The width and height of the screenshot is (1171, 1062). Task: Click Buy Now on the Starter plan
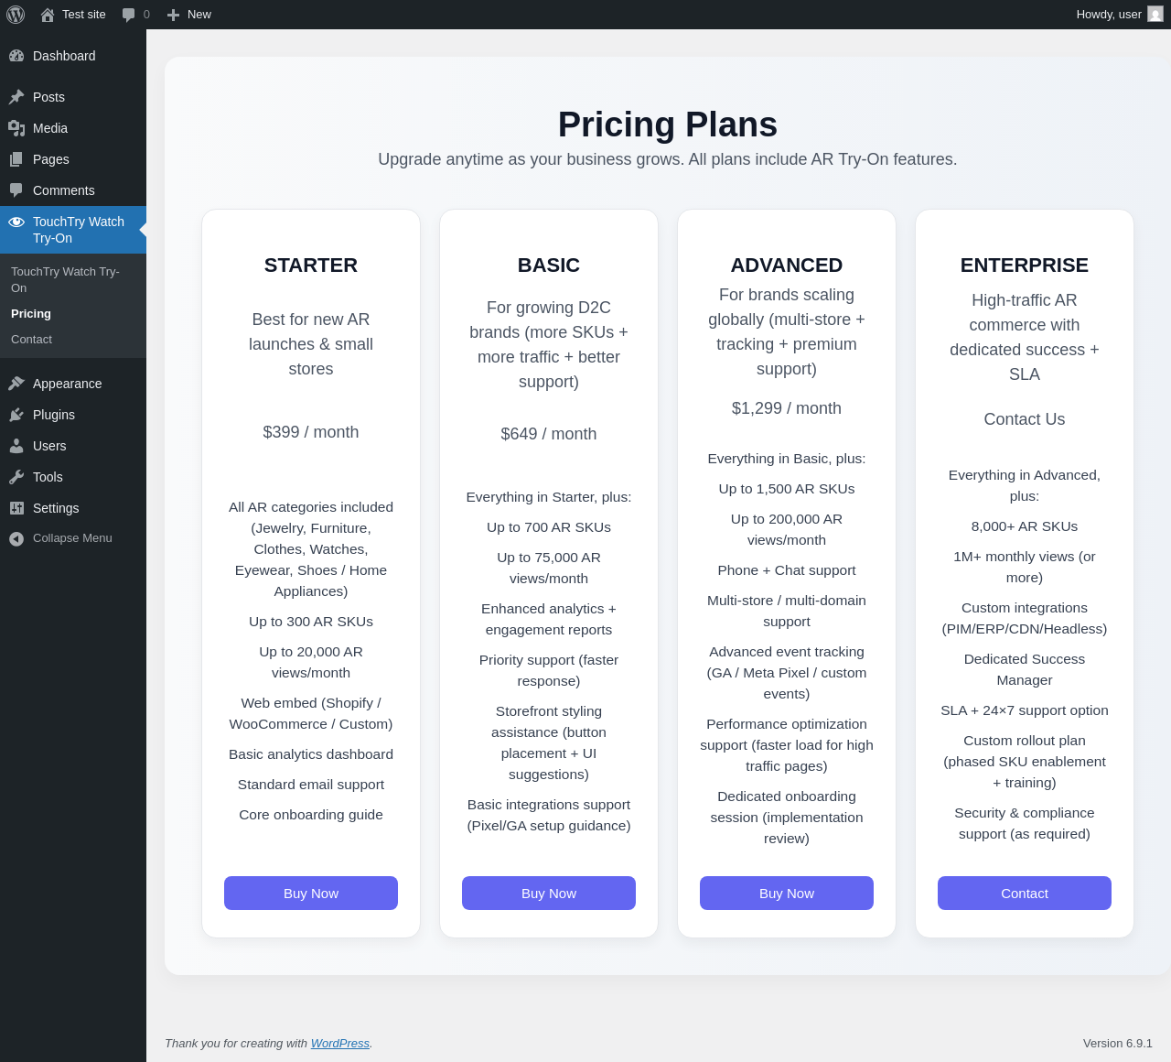tap(311, 894)
